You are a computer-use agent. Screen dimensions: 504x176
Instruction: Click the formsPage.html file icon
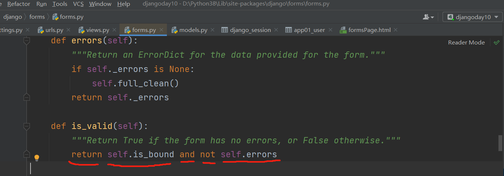(x=343, y=30)
